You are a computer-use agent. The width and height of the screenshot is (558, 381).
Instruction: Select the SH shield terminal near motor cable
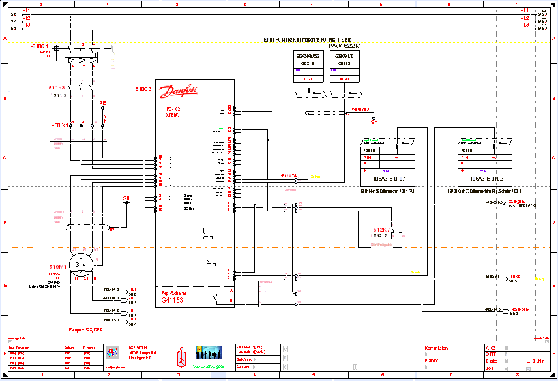tap(126, 198)
